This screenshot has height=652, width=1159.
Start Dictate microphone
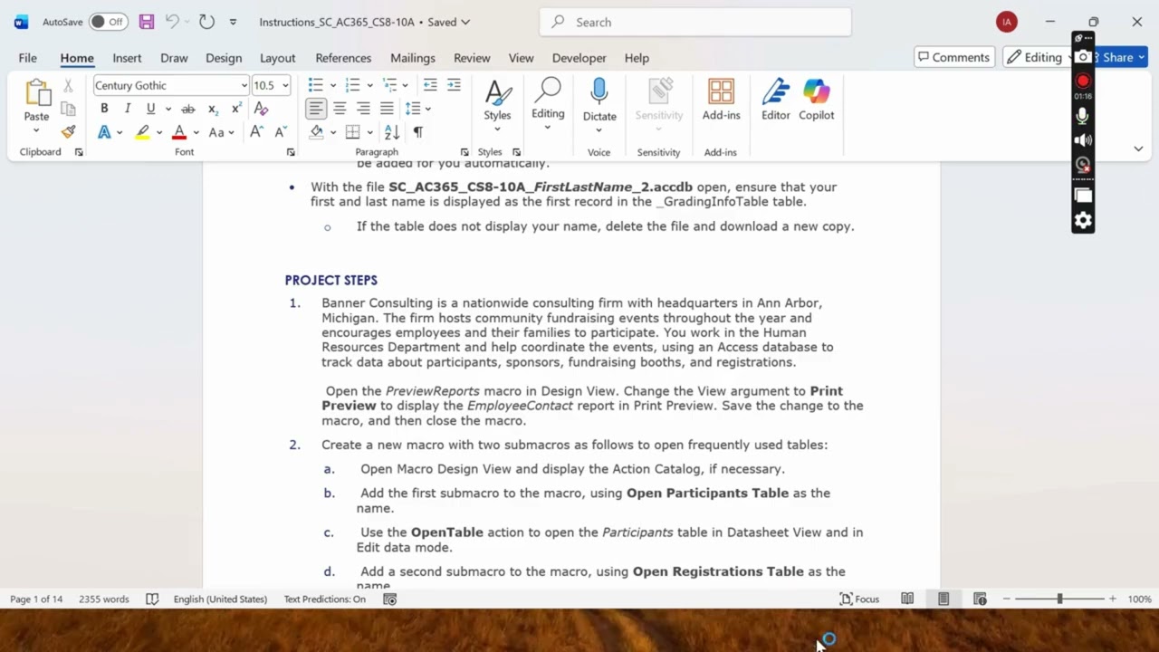(x=599, y=91)
